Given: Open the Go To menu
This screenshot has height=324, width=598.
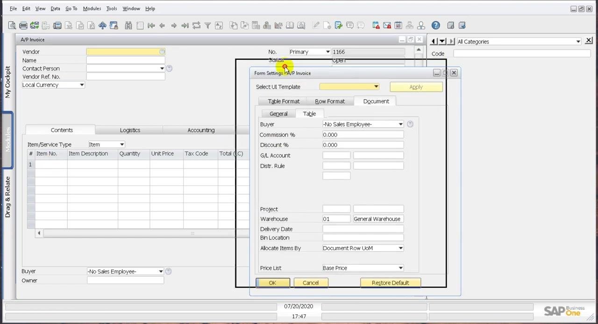Looking at the screenshot, I should pyautogui.click(x=71, y=8).
